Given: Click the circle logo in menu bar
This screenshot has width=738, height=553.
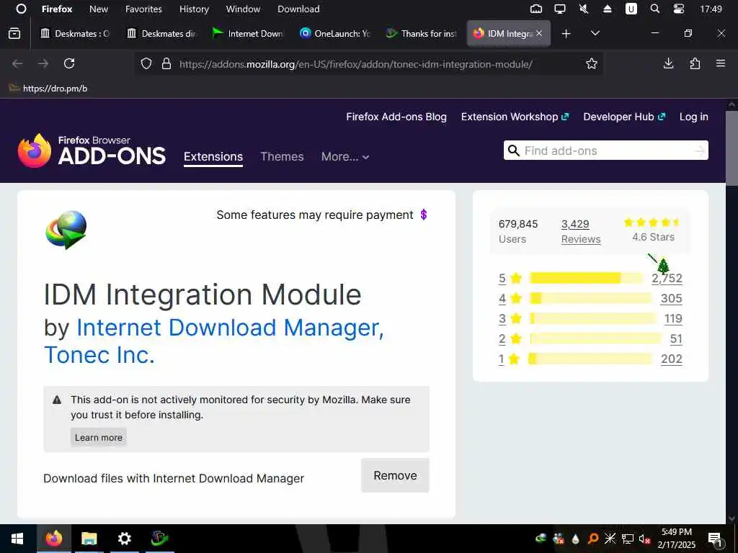Looking at the screenshot, I should click(x=21, y=9).
